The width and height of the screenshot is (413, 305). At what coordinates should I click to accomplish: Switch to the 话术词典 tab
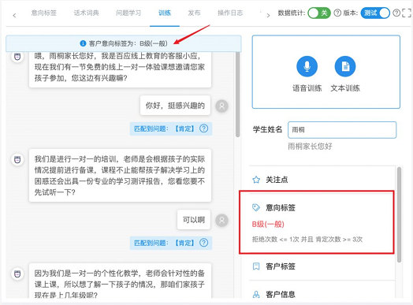coord(87,13)
